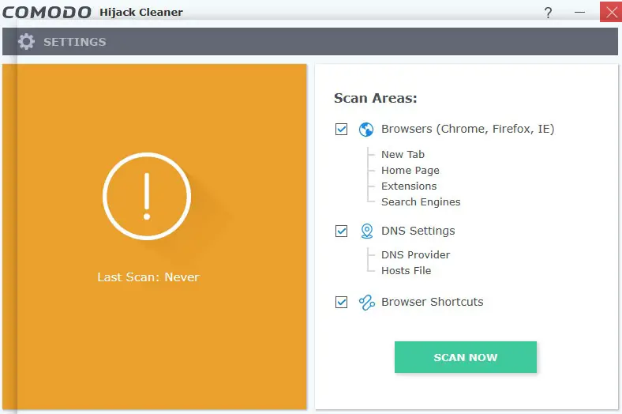Click the COMODO logo in title bar
The image size is (622, 414).
pos(47,13)
